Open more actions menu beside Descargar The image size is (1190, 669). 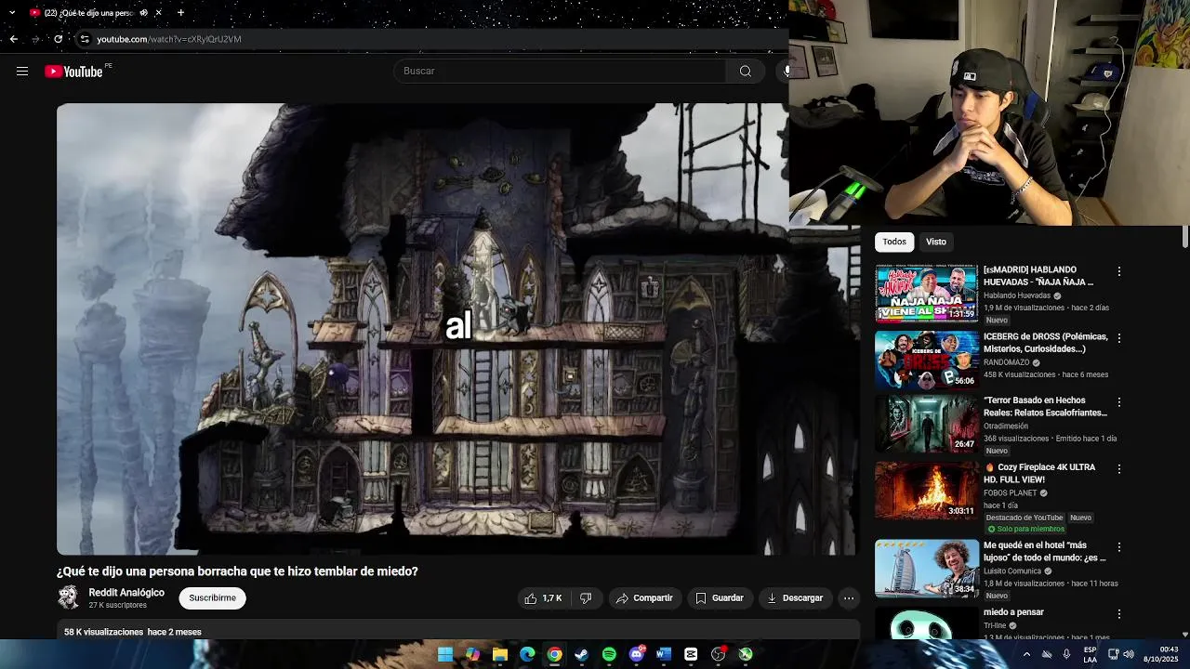tap(849, 598)
